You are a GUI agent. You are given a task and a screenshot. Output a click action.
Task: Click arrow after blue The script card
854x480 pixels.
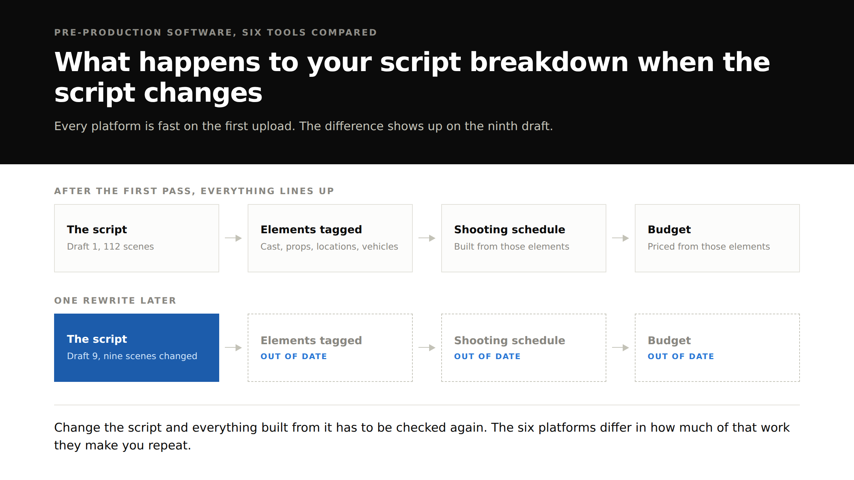pyautogui.click(x=233, y=348)
